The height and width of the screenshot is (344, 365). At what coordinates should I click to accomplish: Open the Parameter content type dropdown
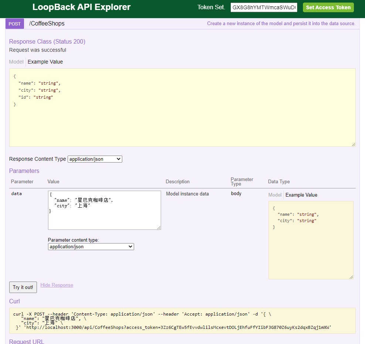click(x=91, y=247)
